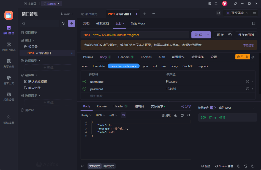Click the download response icon
The height and width of the screenshot is (170, 261).
[x=175, y=115]
